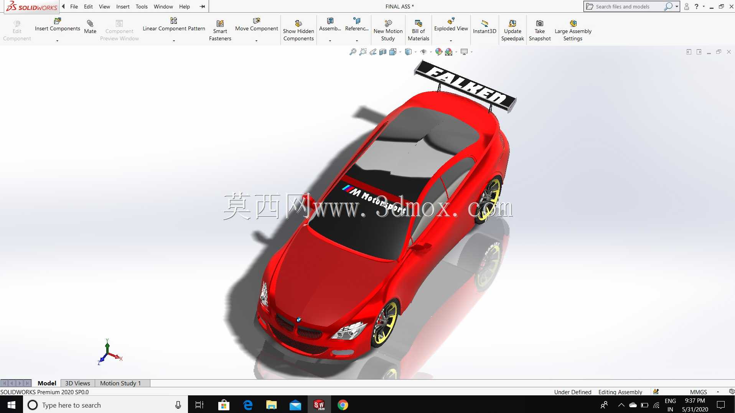735x413 pixels.
Task: Click user login icon in title bar
Action: click(x=687, y=7)
